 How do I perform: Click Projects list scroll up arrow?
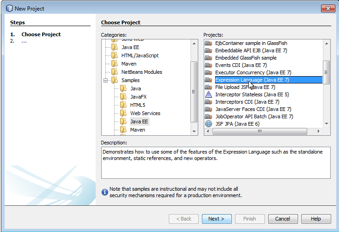(327, 44)
